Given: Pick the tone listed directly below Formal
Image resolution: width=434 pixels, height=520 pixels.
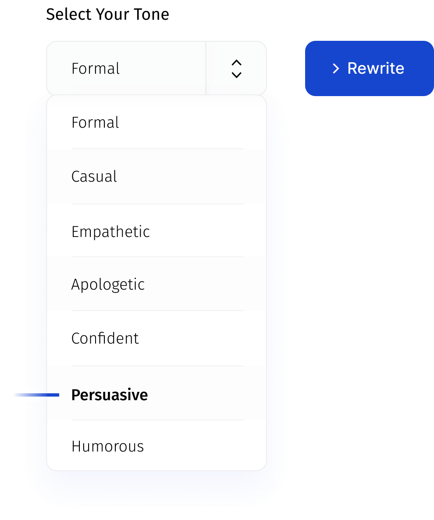Looking at the screenshot, I should [94, 176].
